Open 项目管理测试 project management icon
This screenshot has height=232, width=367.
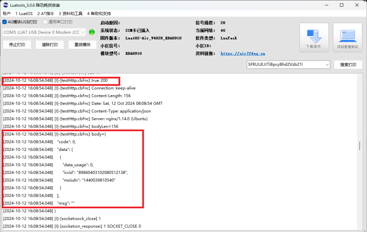[x=347, y=37]
